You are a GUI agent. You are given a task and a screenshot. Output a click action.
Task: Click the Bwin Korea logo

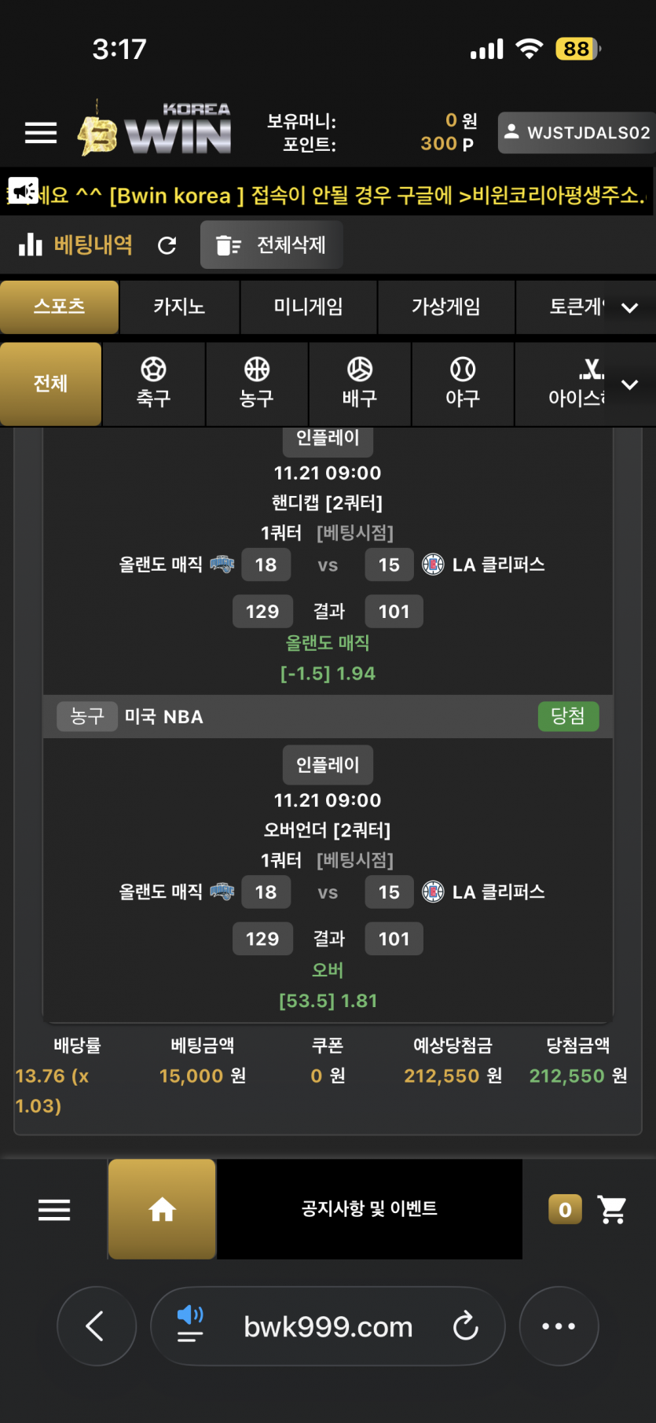click(x=156, y=131)
